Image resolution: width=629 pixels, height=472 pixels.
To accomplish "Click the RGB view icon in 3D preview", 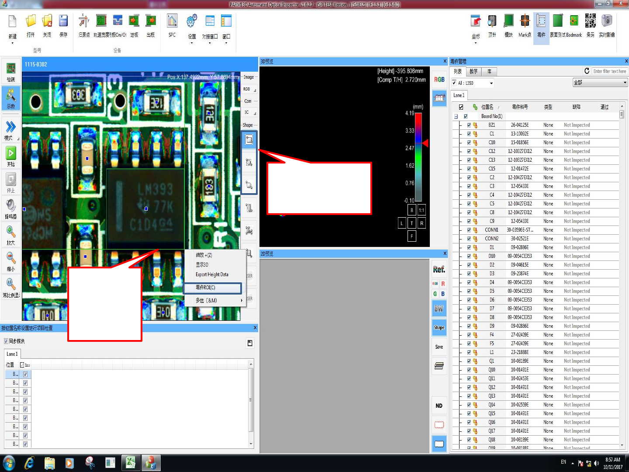I will (439, 80).
